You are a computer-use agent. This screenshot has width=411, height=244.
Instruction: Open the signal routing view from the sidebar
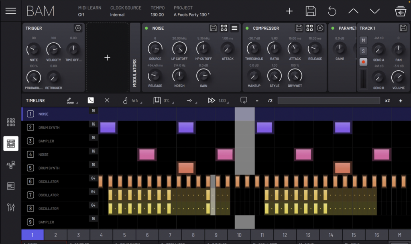(11, 165)
